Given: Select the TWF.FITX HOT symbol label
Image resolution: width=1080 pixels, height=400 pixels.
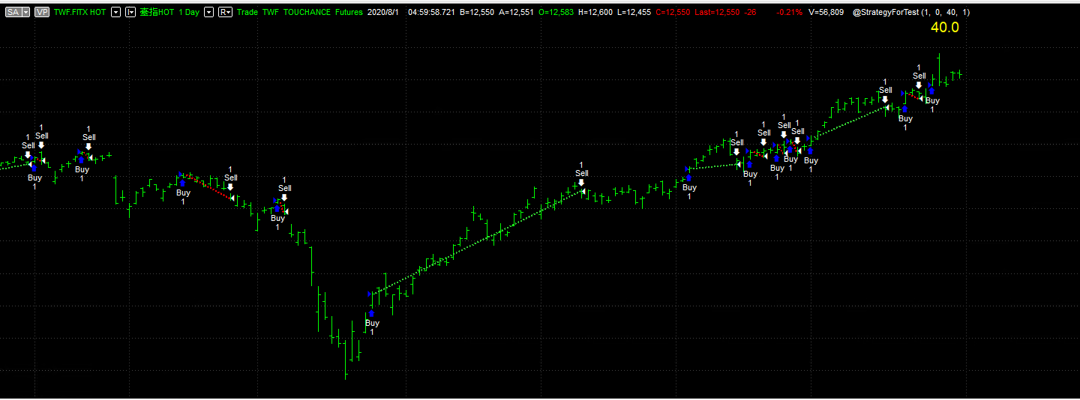Looking at the screenshot, I should 79,13.
